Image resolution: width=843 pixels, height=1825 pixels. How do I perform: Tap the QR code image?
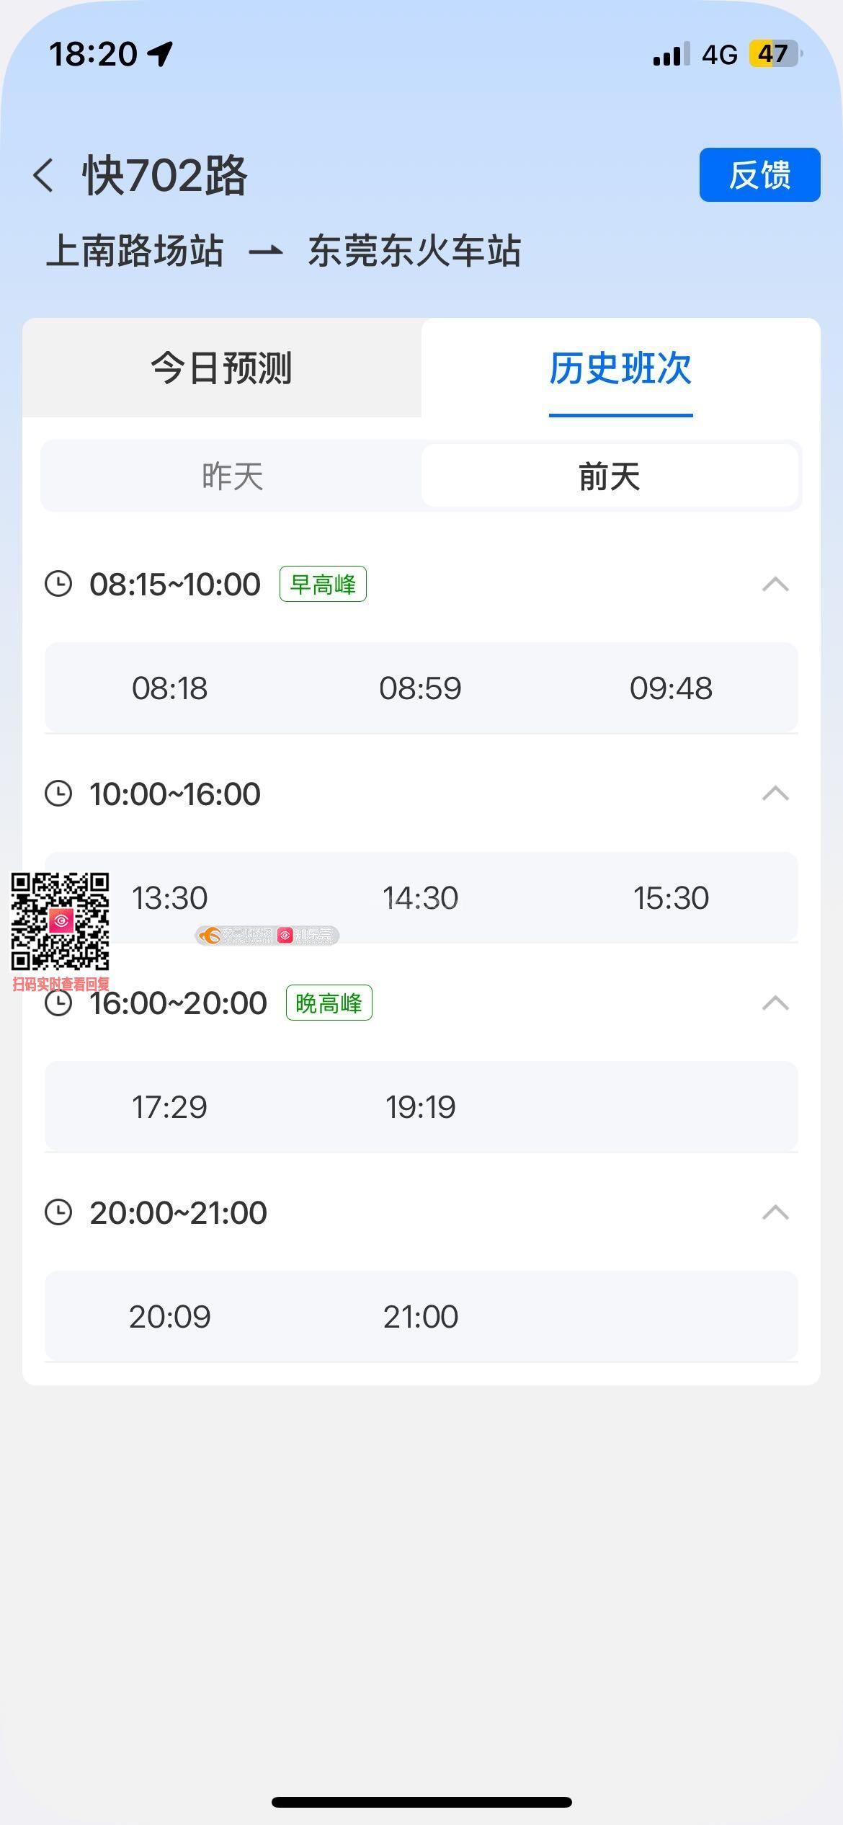click(x=60, y=922)
